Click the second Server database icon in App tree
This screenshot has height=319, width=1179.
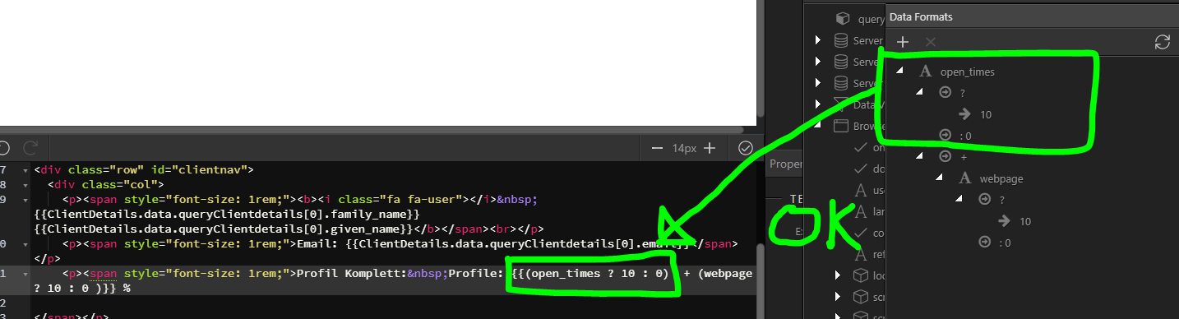click(x=840, y=62)
